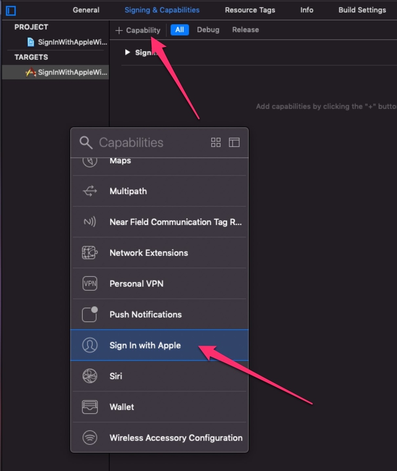Select the SignInWithAppleWi... project file
397x471 pixels.
point(67,42)
